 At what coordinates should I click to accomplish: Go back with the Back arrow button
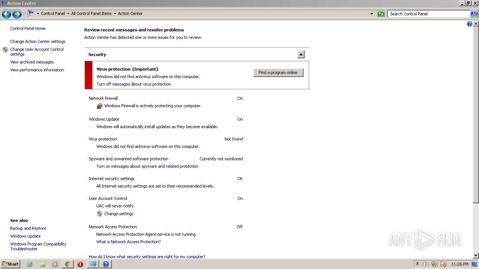click(x=6, y=14)
